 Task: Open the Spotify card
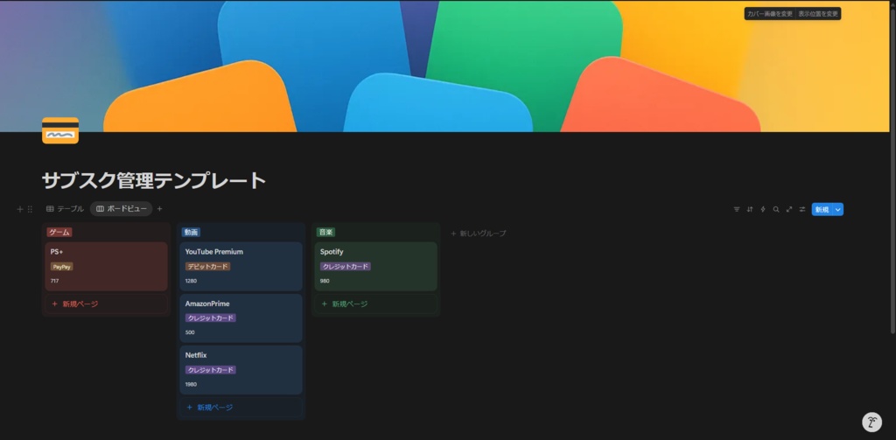pos(376,266)
